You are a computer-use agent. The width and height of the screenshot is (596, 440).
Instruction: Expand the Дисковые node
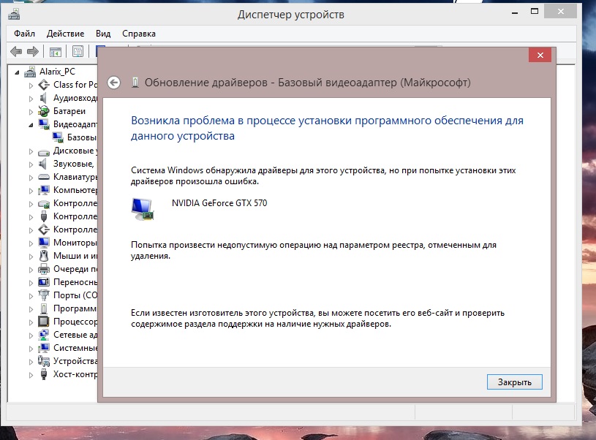[x=31, y=151]
